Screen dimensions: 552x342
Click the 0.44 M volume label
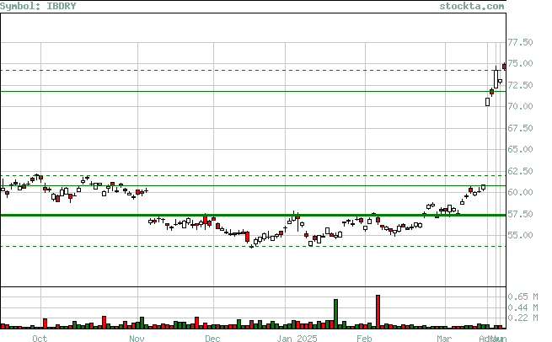tap(523, 307)
